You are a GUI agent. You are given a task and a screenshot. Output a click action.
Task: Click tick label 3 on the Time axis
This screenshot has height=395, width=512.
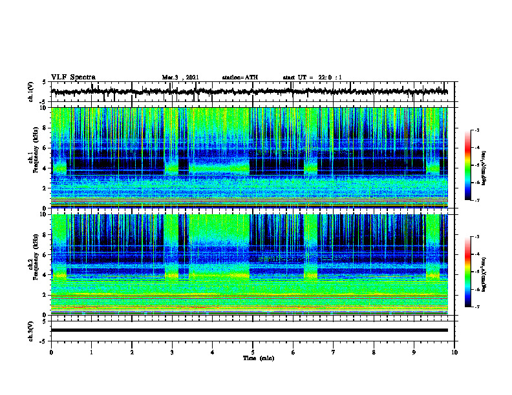(172, 352)
